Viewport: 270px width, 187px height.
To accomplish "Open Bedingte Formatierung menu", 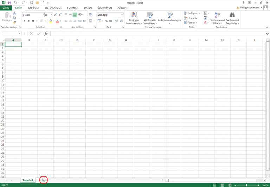I will click(134, 18).
